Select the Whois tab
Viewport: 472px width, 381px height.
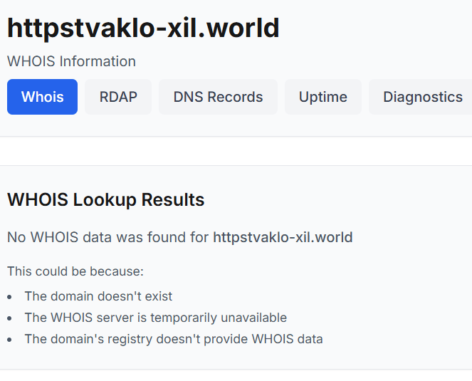click(42, 97)
